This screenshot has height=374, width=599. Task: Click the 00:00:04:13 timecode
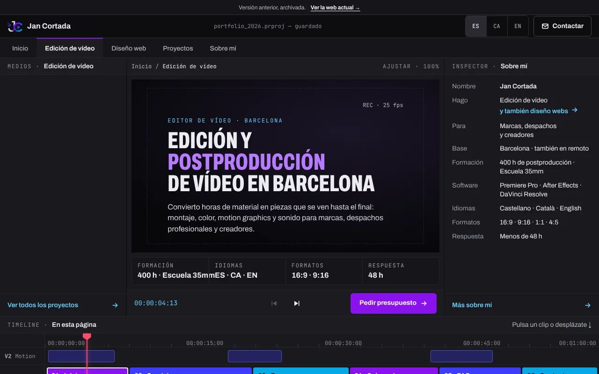click(156, 303)
